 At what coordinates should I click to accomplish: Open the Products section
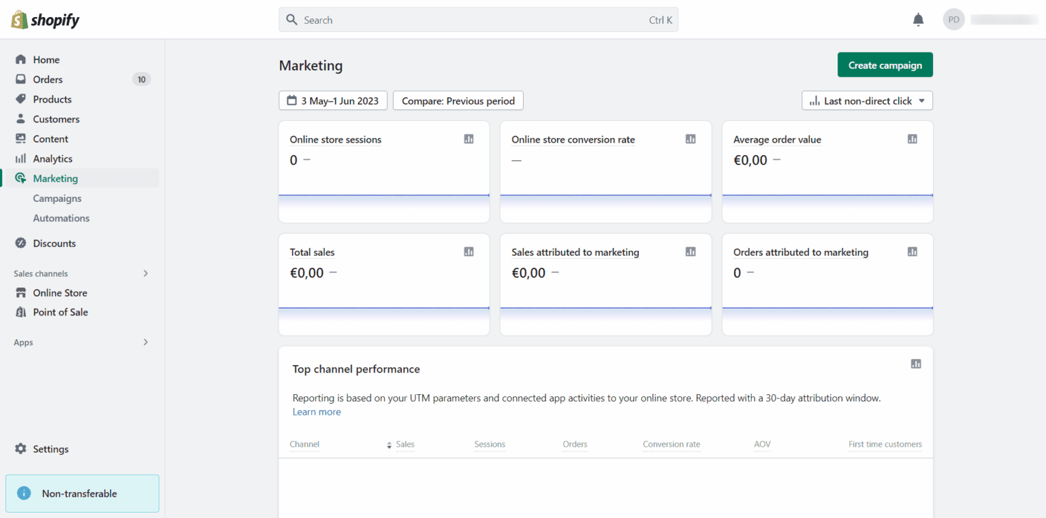[20, 99]
